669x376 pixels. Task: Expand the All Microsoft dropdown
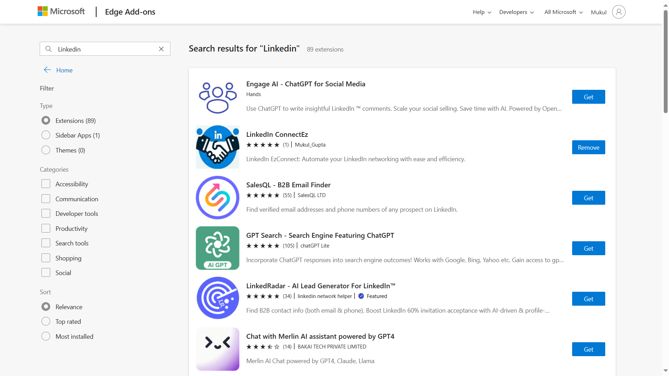[x=563, y=12]
